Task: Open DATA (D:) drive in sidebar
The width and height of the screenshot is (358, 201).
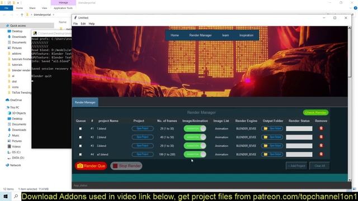Action: pos(16,157)
